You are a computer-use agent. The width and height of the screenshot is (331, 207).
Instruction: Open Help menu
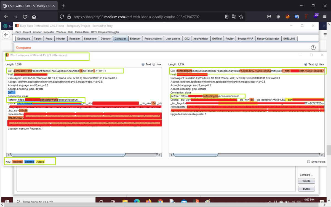click(71, 32)
